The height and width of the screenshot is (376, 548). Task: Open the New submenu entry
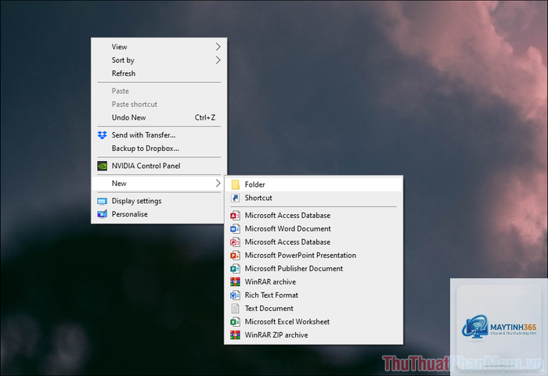(x=159, y=183)
